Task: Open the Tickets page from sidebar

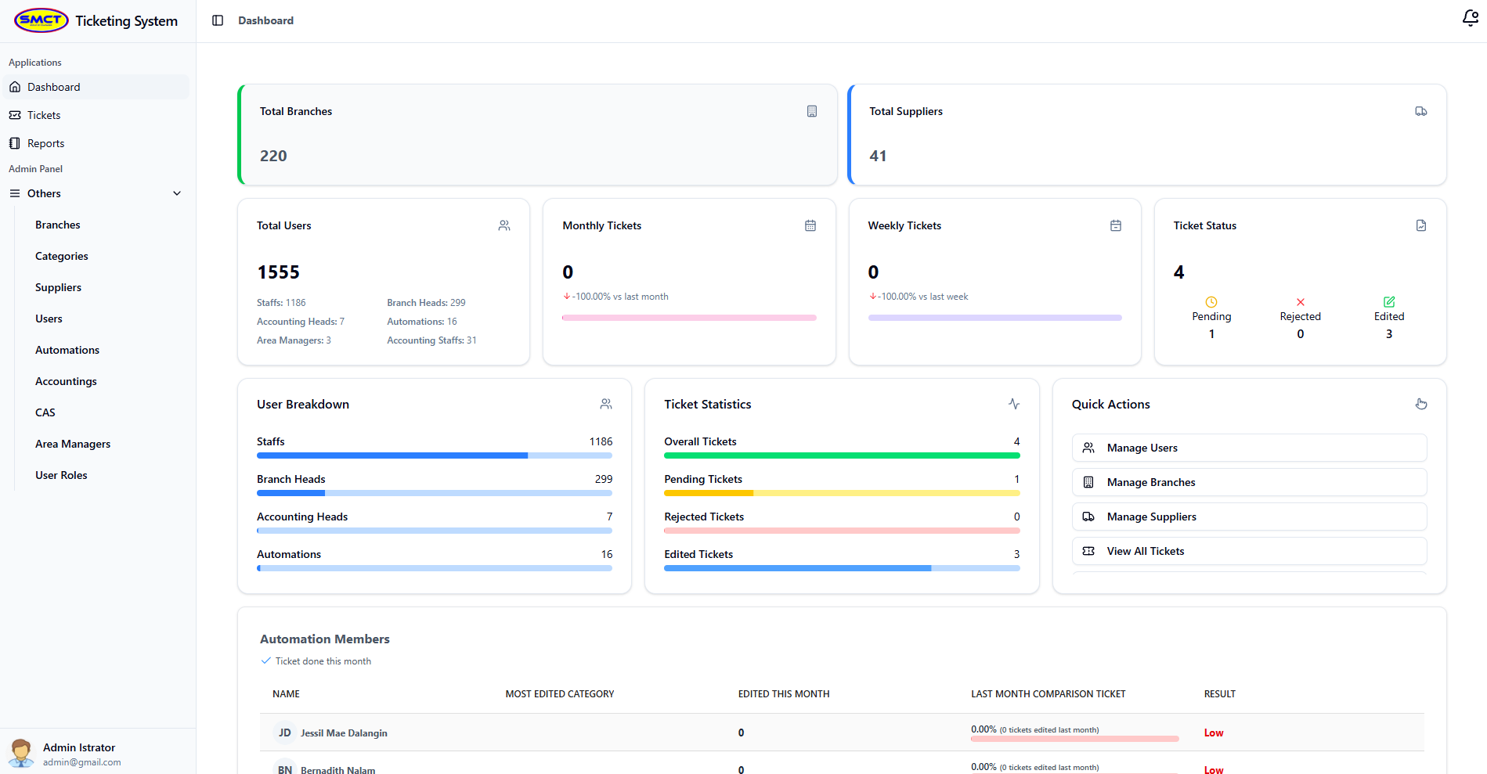Action: (44, 115)
